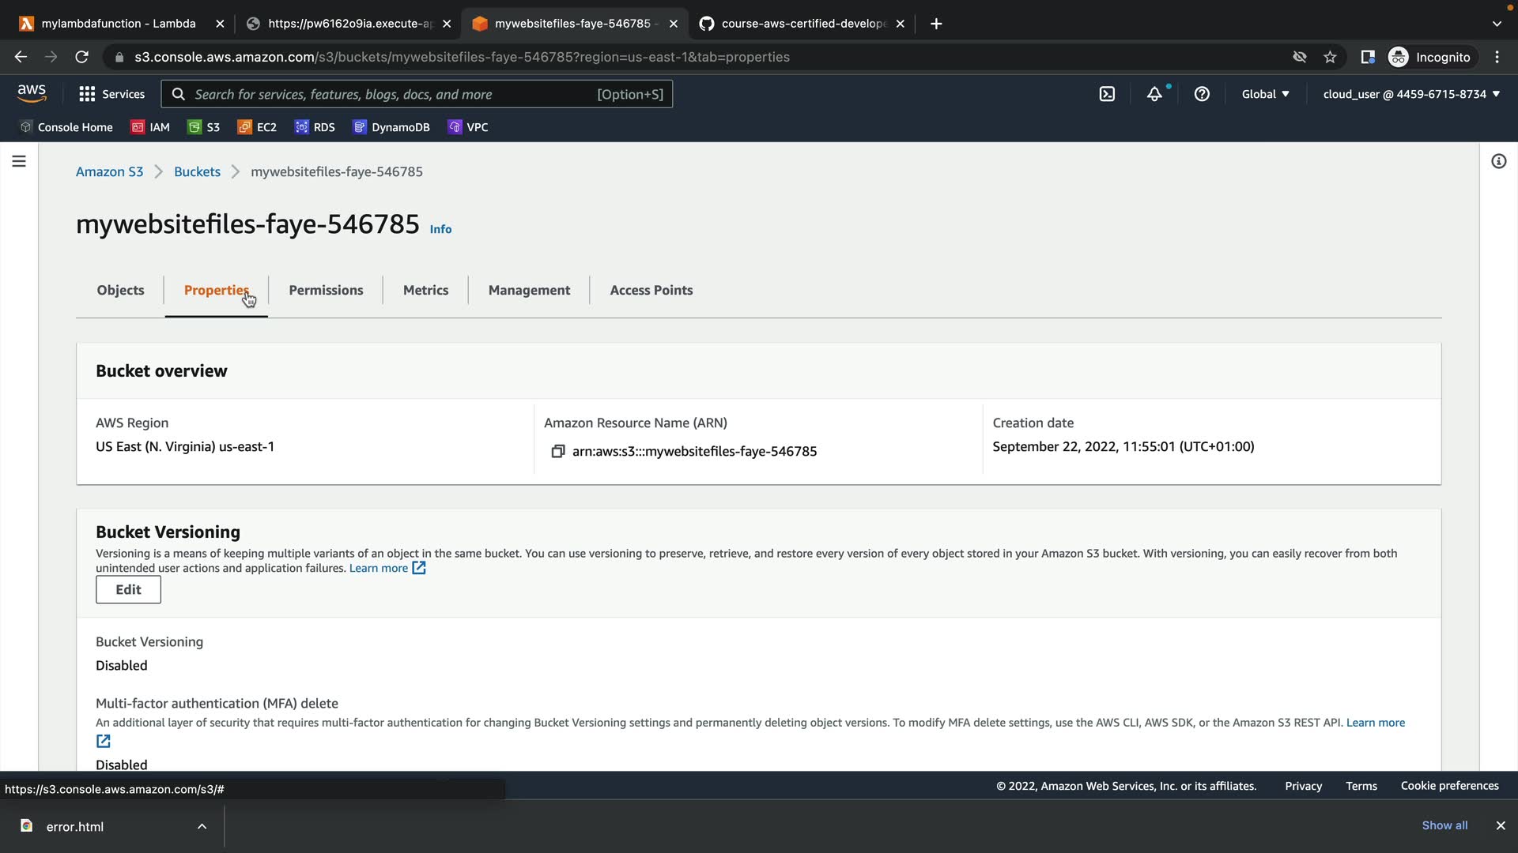Expand the cloud_user account menu
The image size is (1518, 853).
(1410, 94)
